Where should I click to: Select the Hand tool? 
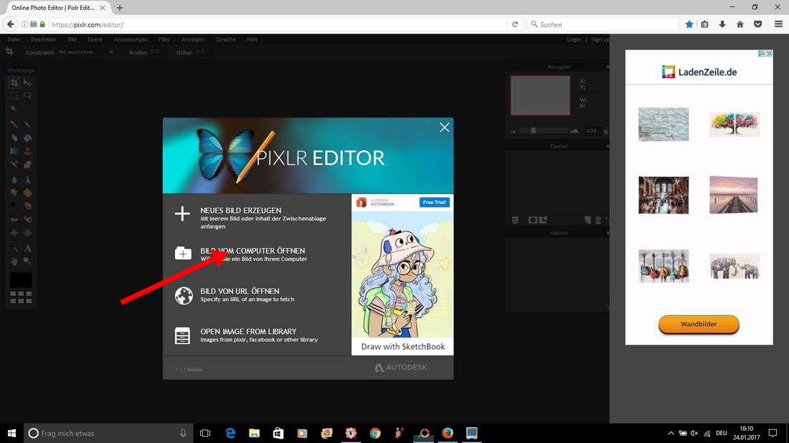[x=14, y=261]
